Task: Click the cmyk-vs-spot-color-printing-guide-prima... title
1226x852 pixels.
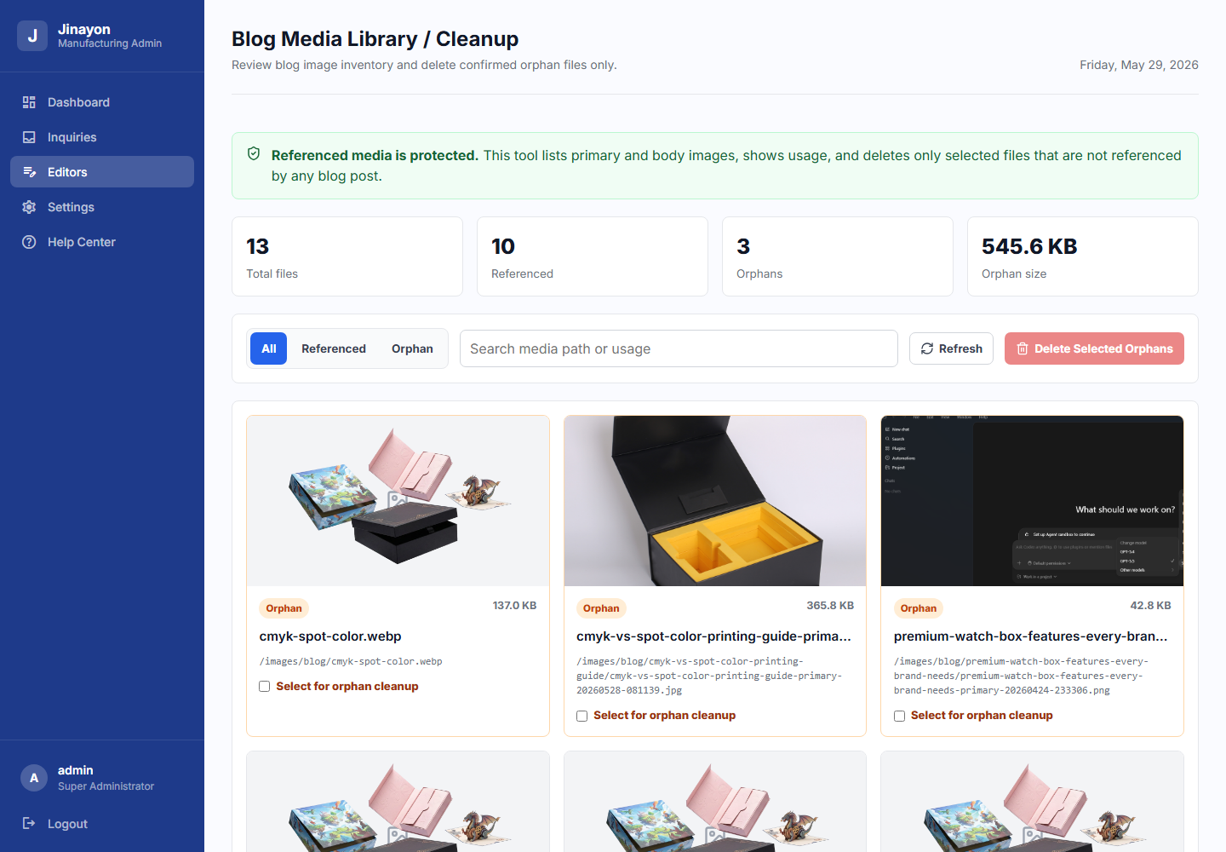Action: [713, 636]
